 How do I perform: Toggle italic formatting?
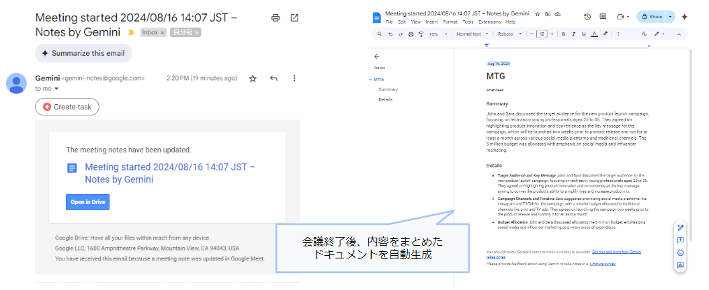pos(574,34)
